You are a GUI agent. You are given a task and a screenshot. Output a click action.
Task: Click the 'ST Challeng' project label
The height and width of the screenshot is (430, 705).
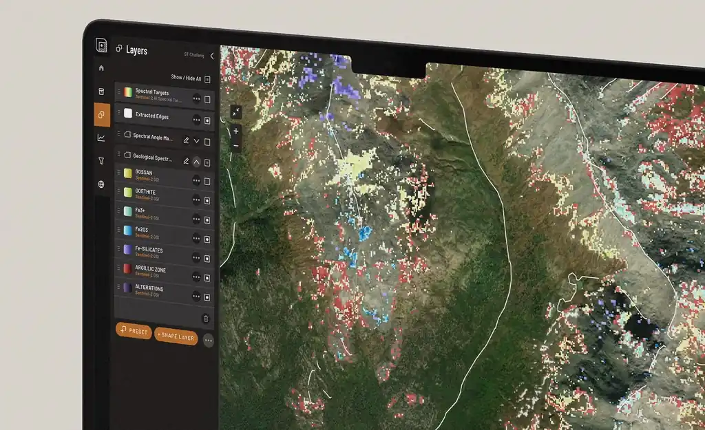coord(193,55)
